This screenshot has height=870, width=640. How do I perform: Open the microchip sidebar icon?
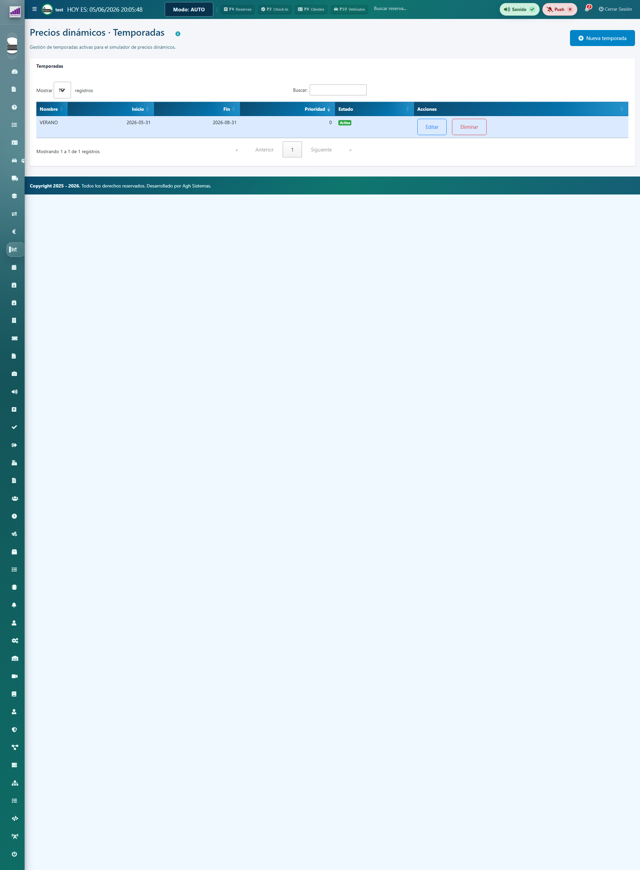[x=14, y=587]
